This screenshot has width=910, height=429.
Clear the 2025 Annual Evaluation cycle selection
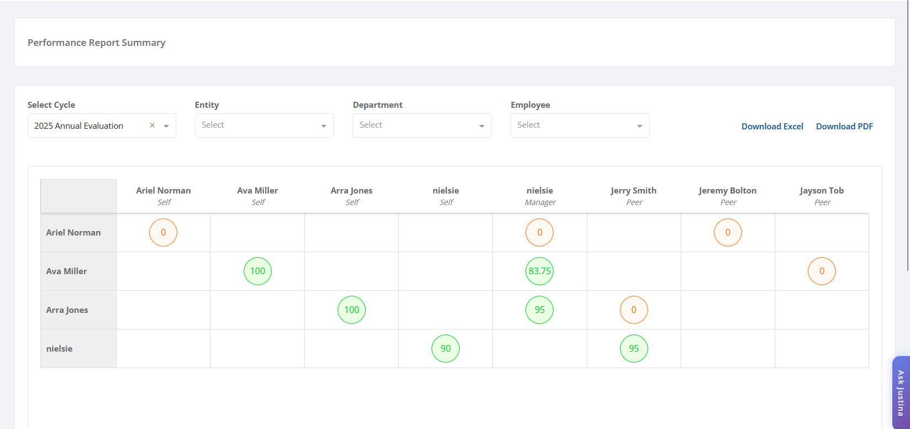click(x=152, y=125)
